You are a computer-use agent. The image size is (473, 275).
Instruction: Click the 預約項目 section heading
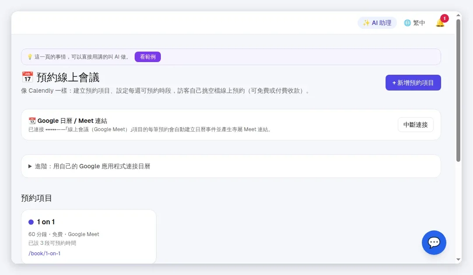[x=36, y=198]
